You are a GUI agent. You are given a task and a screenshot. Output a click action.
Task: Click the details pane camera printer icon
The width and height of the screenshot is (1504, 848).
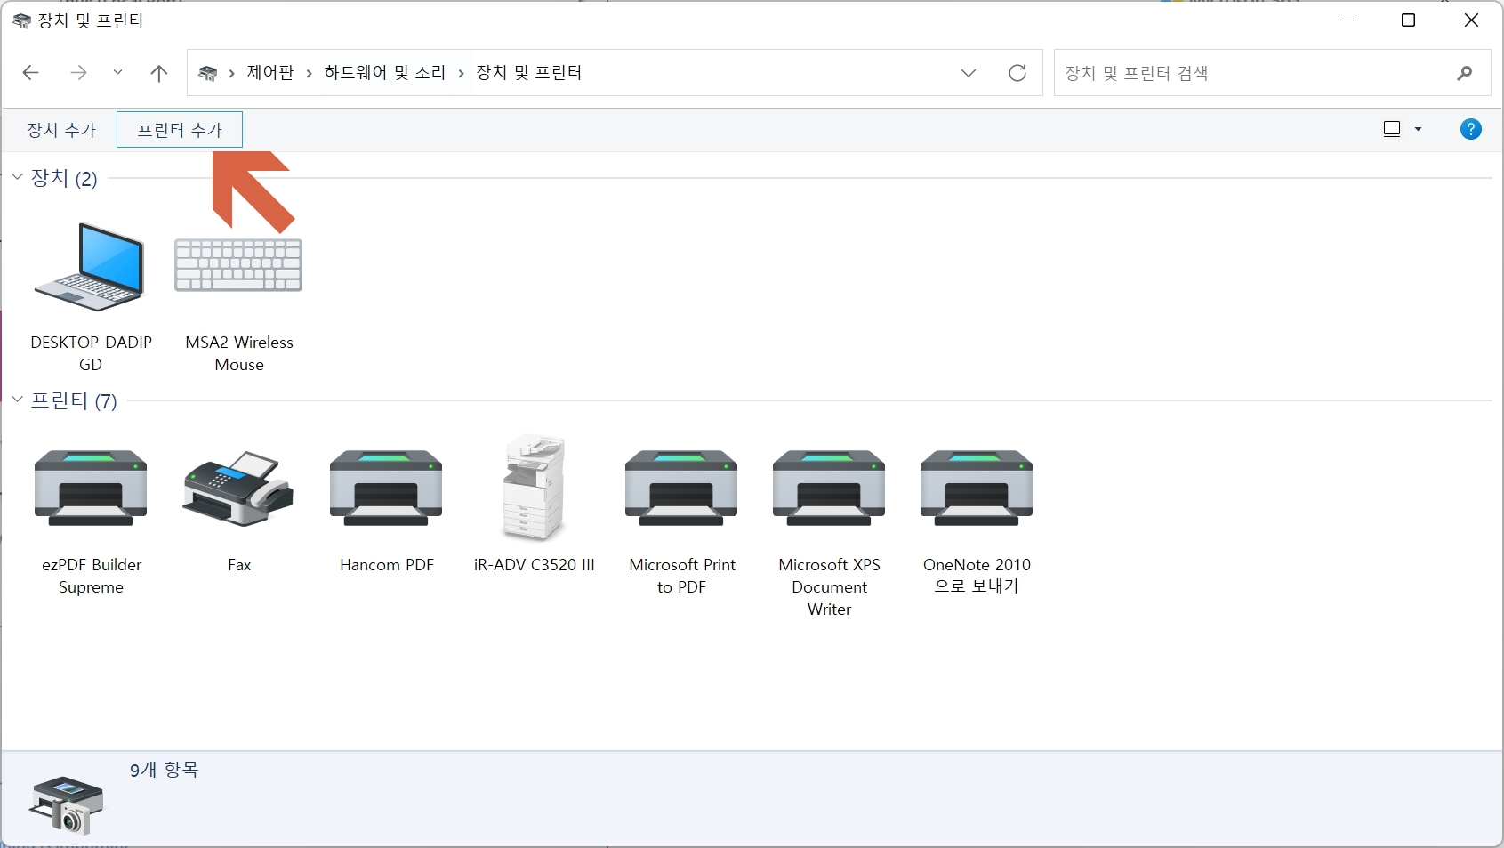point(67,804)
